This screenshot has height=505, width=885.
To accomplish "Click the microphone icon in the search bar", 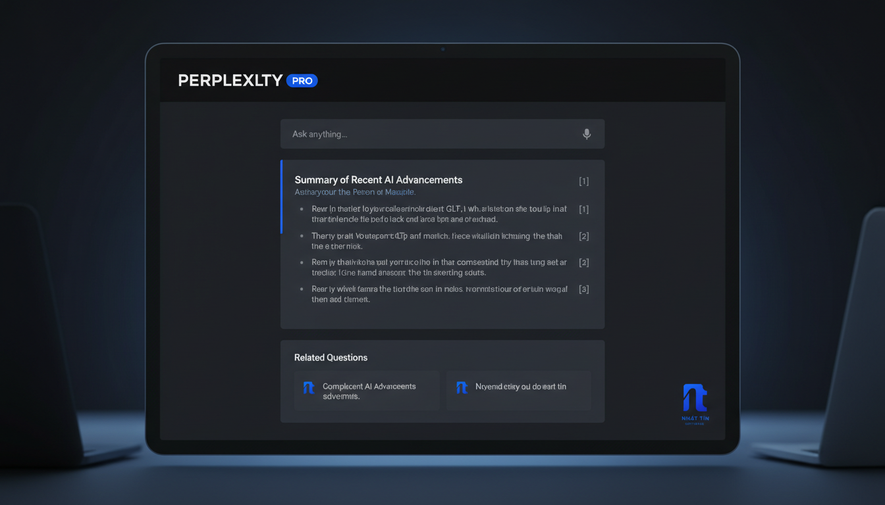I will pyautogui.click(x=587, y=134).
